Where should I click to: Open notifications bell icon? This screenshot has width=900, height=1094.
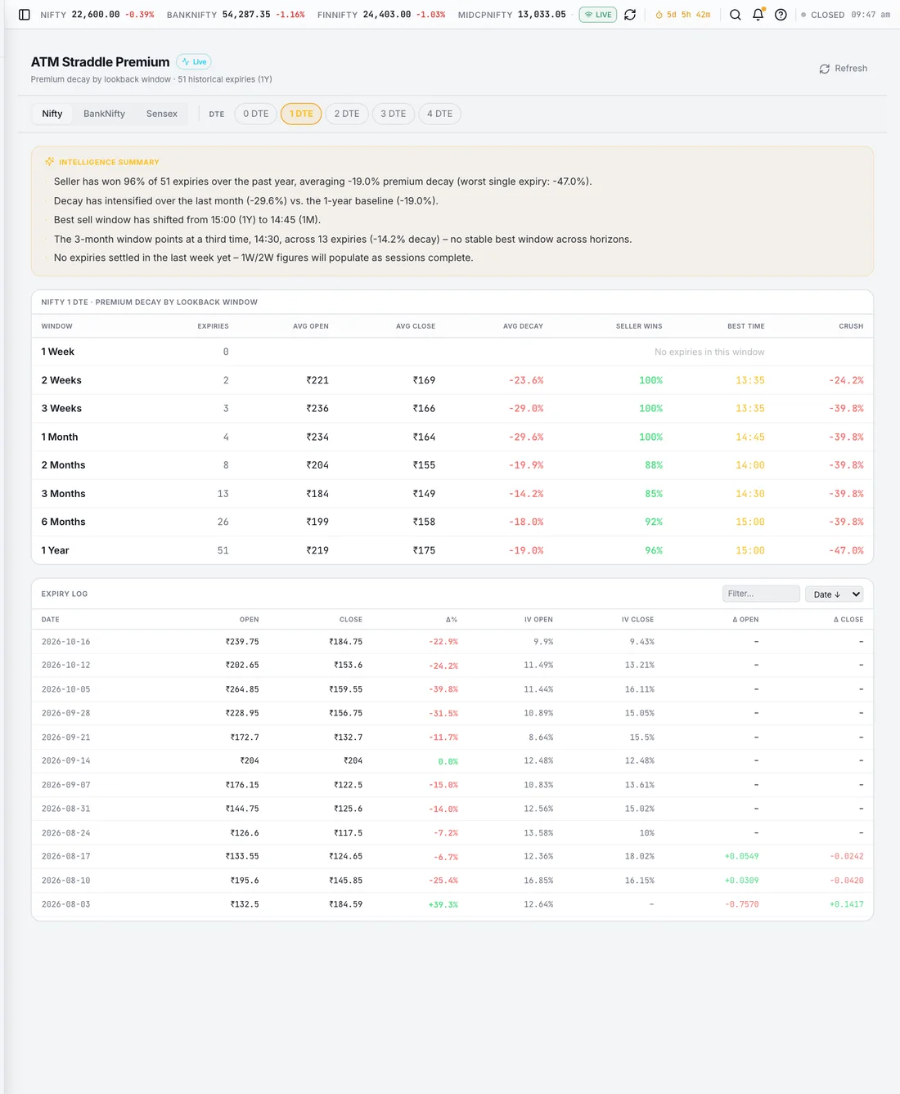click(x=758, y=15)
